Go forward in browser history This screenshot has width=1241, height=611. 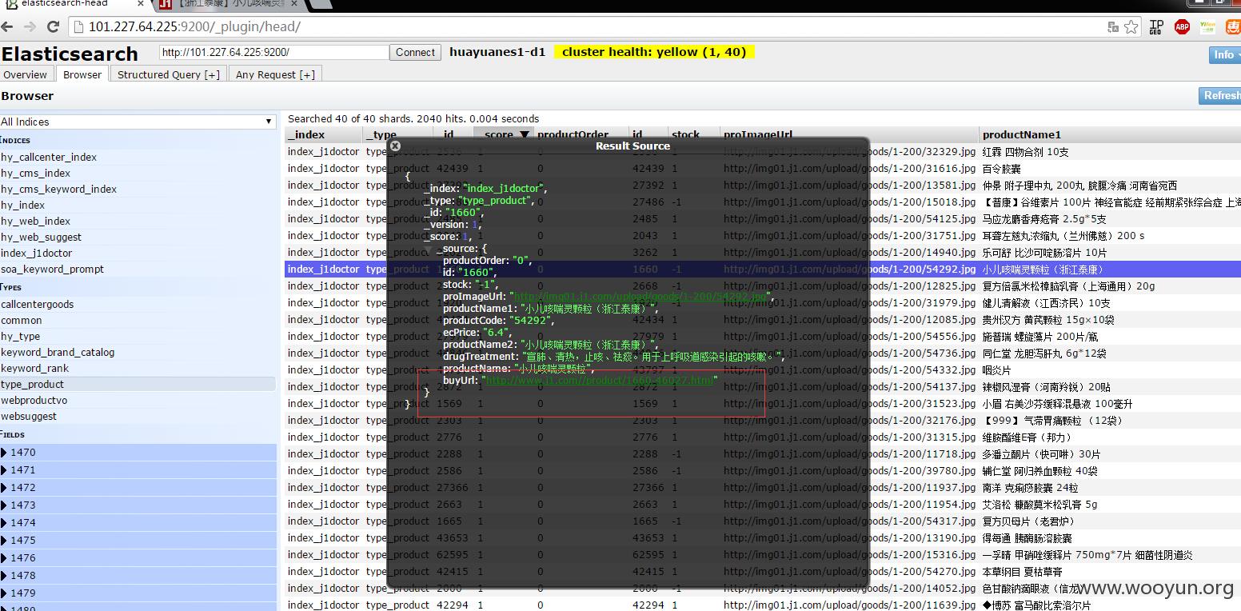pyautogui.click(x=30, y=26)
